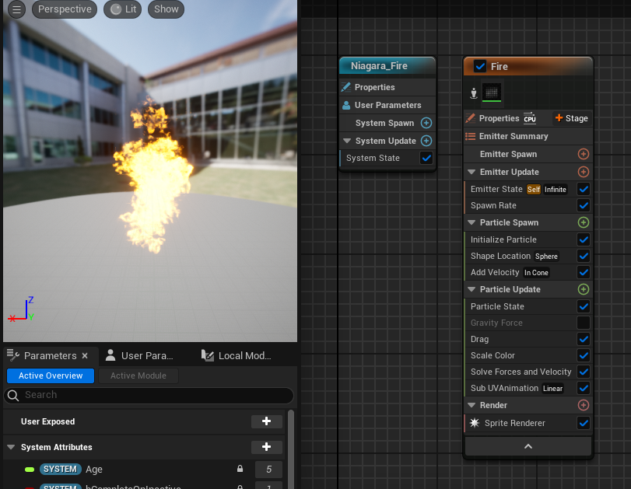Add module to System Update stage
Viewport: 631px width, 489px height.
pyautogui.click(x=426, y=141)
